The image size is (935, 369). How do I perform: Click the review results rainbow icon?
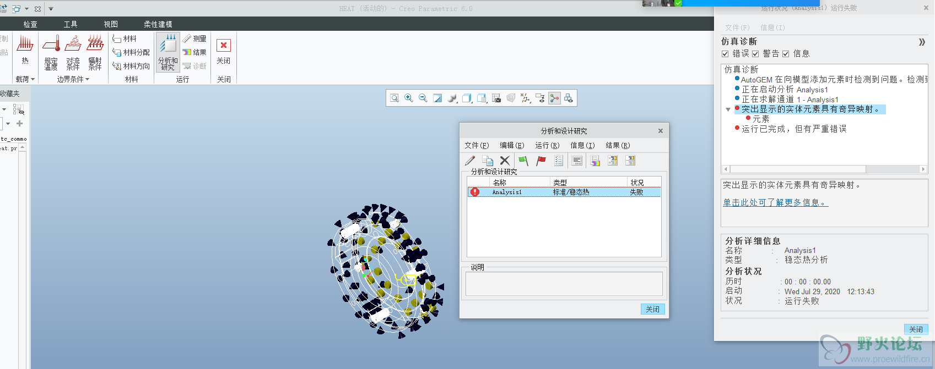coord(595,161)
